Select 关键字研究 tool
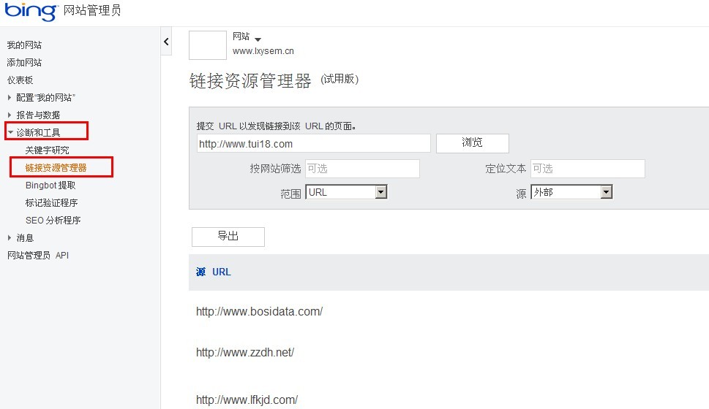 47,150
